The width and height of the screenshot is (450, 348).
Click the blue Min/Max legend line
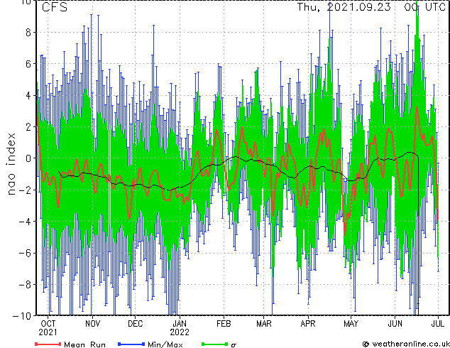[x=131, y=344]
